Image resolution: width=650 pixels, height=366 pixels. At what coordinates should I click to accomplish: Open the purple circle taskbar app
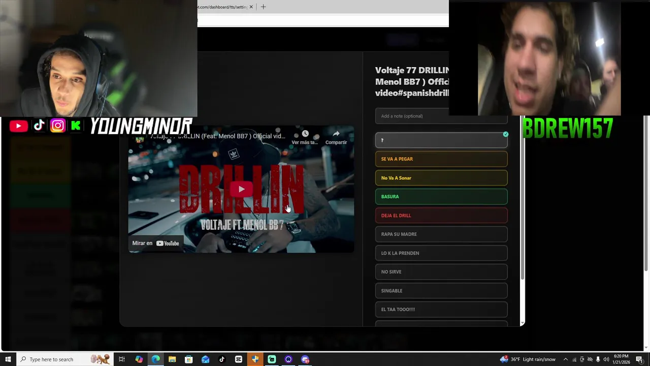coord(288,359)
